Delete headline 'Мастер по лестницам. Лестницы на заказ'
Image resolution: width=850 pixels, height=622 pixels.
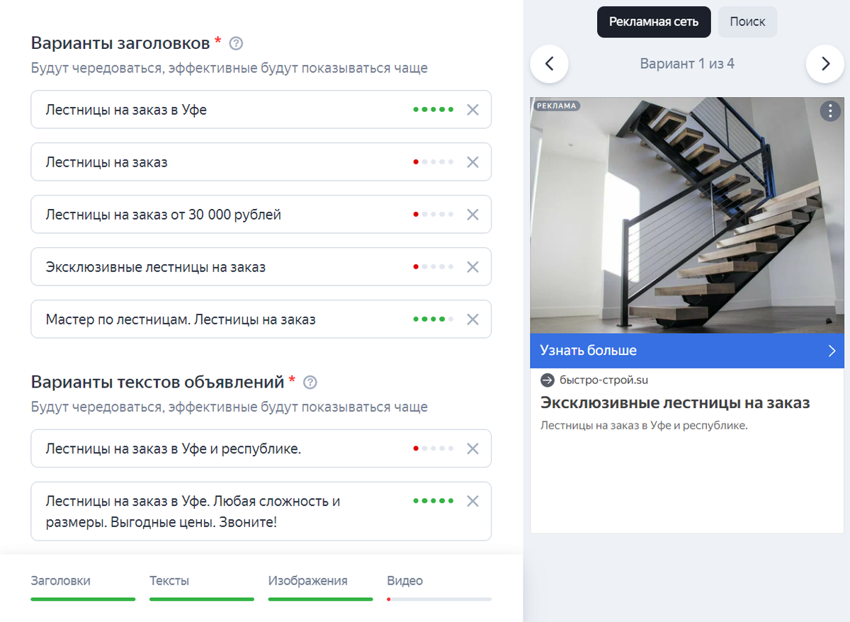tap(472, 320)
